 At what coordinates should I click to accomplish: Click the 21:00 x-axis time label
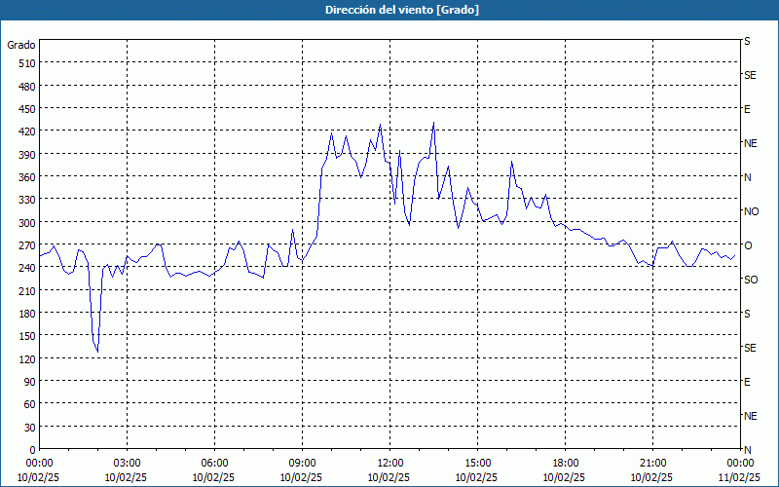pyautogui.click(x=652, y=464)
